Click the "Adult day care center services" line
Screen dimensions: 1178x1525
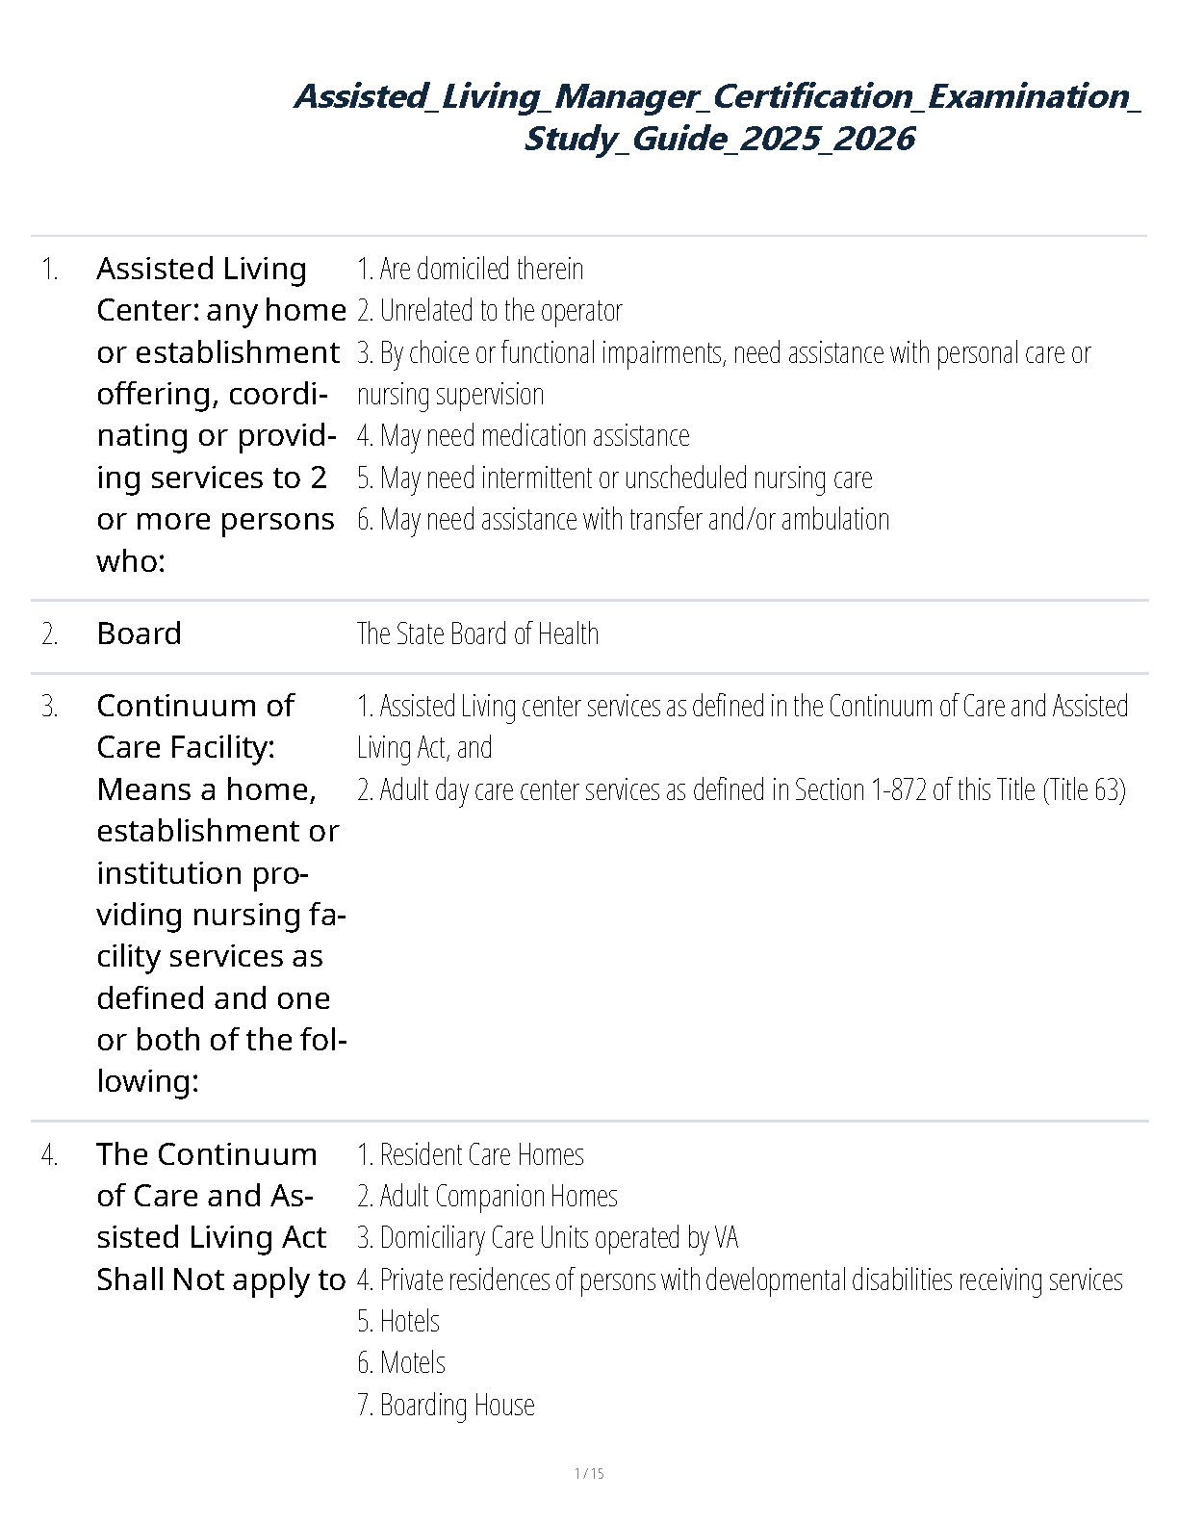click(x=740, y=790)
